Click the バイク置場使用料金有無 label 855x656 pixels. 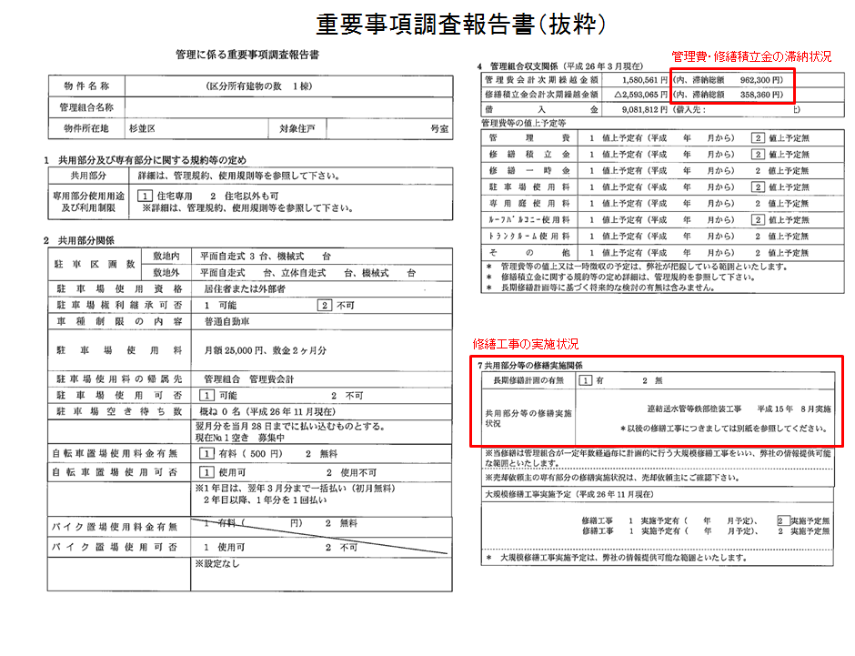pos(115,527)
